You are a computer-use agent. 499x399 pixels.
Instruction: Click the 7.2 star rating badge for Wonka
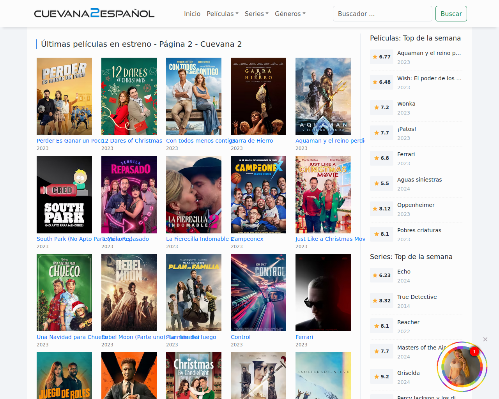coord(382,108)
